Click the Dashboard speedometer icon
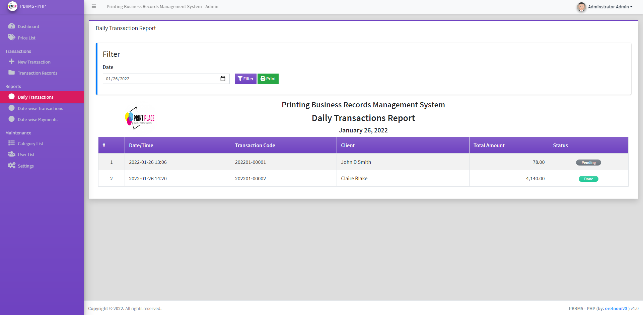643x315 pixels. 12,26
